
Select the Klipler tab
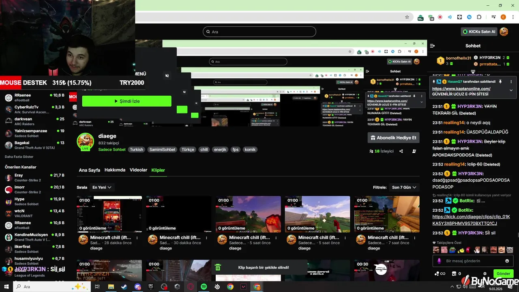point(158,170)
